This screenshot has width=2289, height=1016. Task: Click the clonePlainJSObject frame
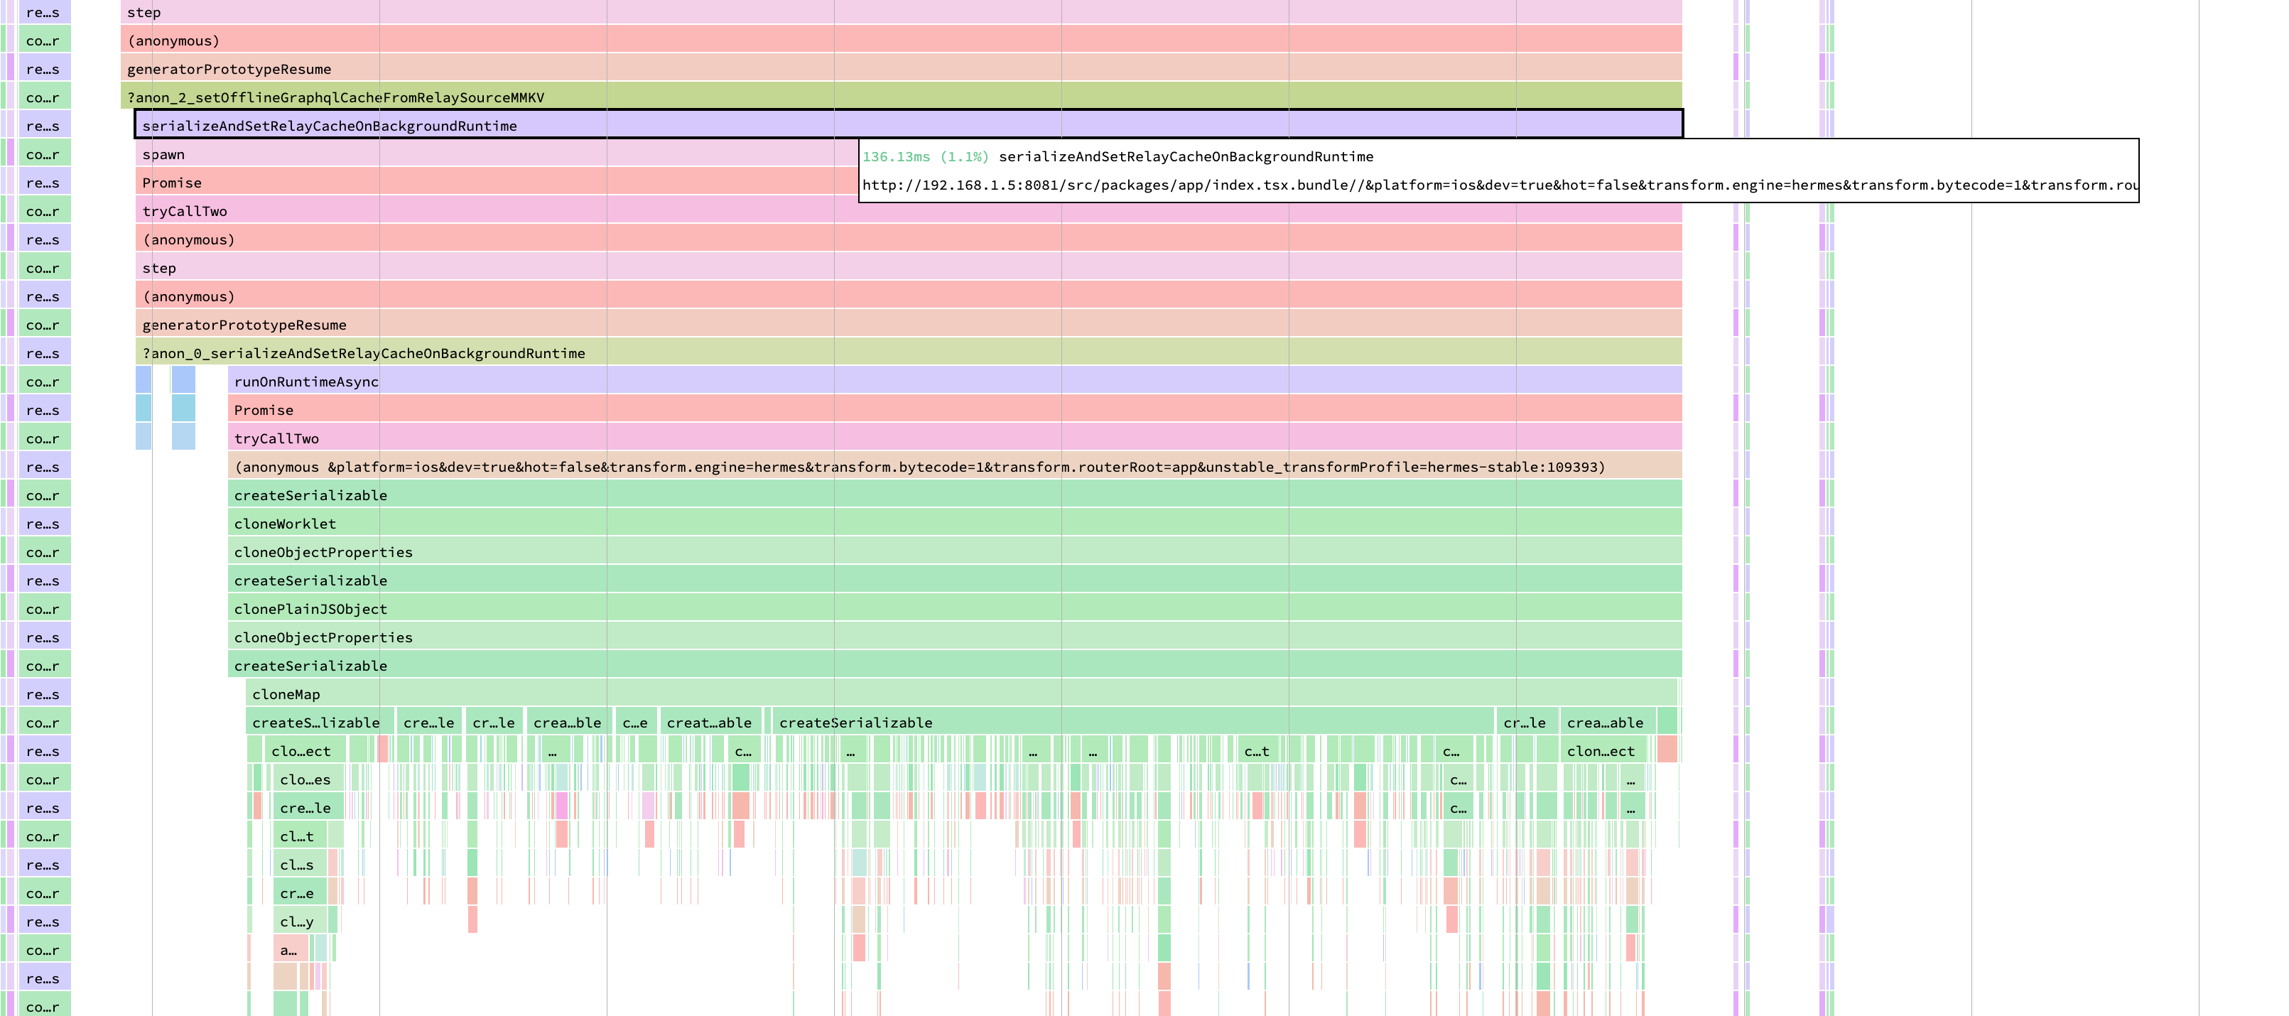[954, 608]
